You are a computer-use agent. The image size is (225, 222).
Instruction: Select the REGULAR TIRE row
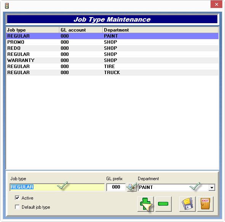pos(112,67)
